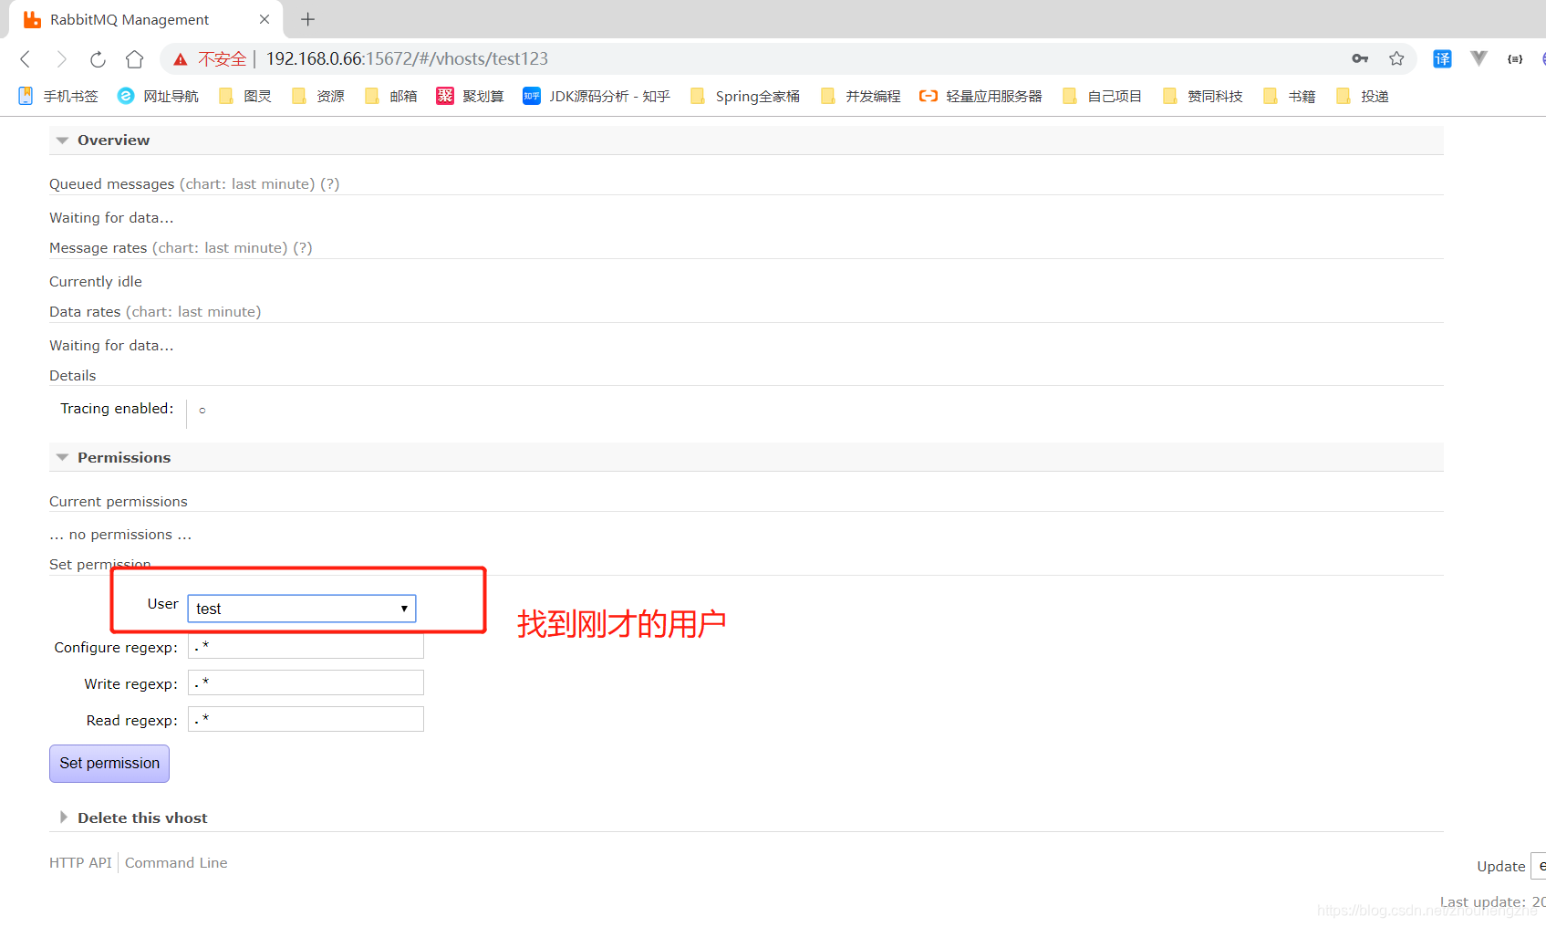1546x927 pixels.
Task: Change Data rates chart range (last minute)
Action: tap(193, 311)
